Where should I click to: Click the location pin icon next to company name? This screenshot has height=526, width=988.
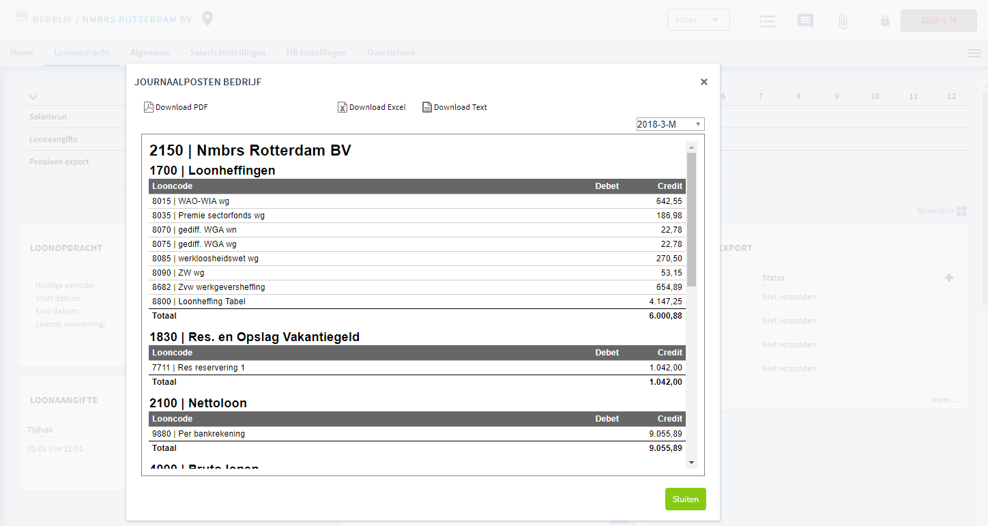coord(207,18)
